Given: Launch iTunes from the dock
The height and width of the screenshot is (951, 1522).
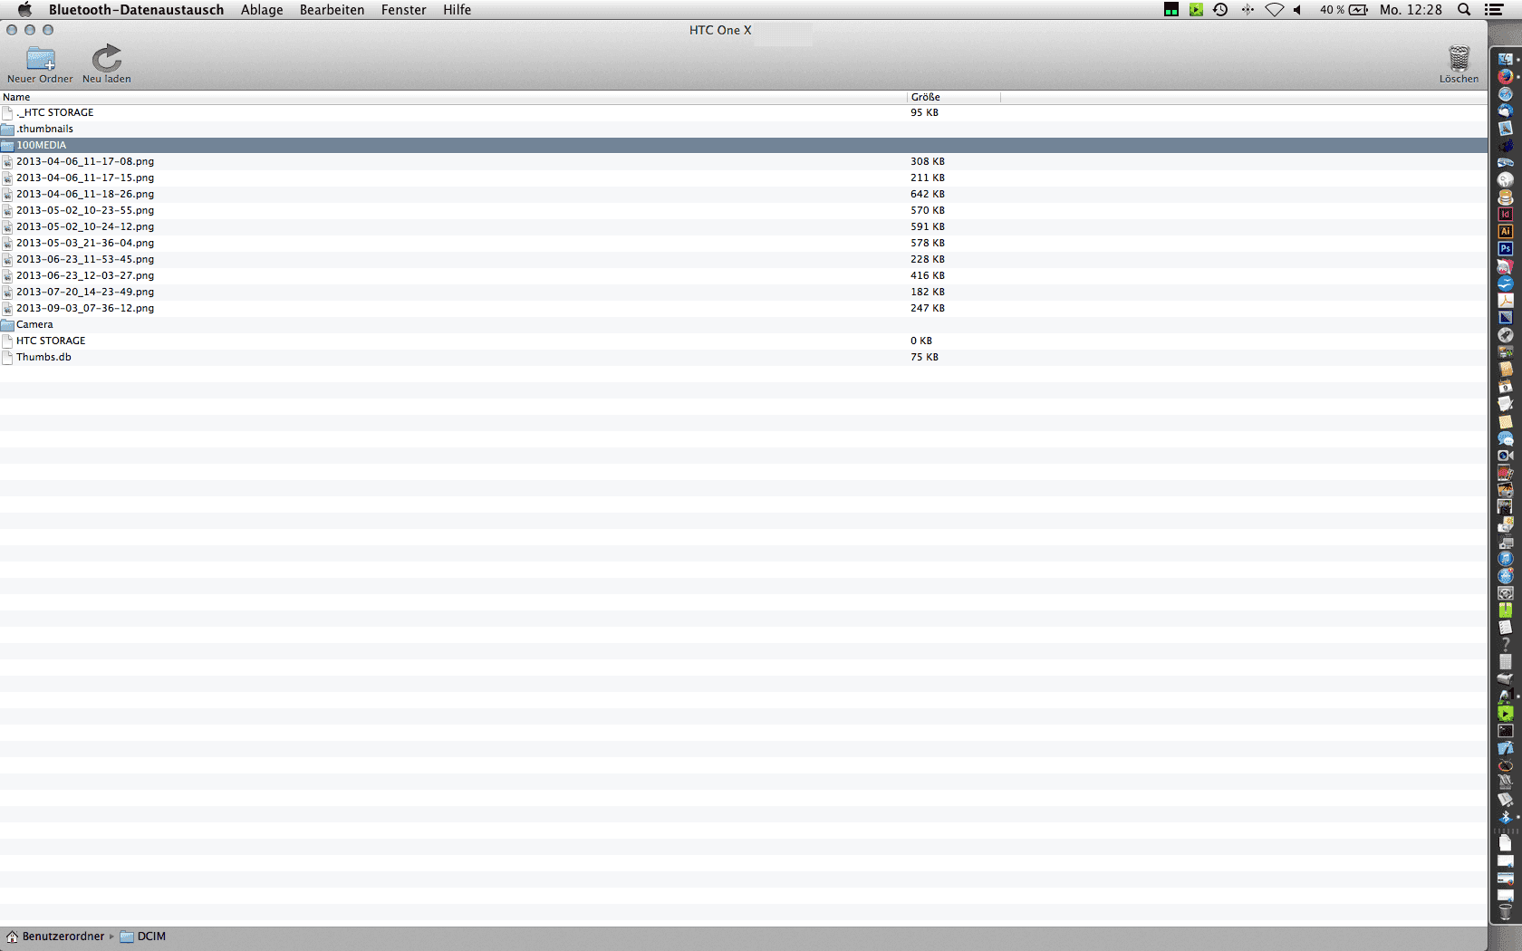Looking at the screenshot, I should pyautogui.click(x=1505, y=558).
